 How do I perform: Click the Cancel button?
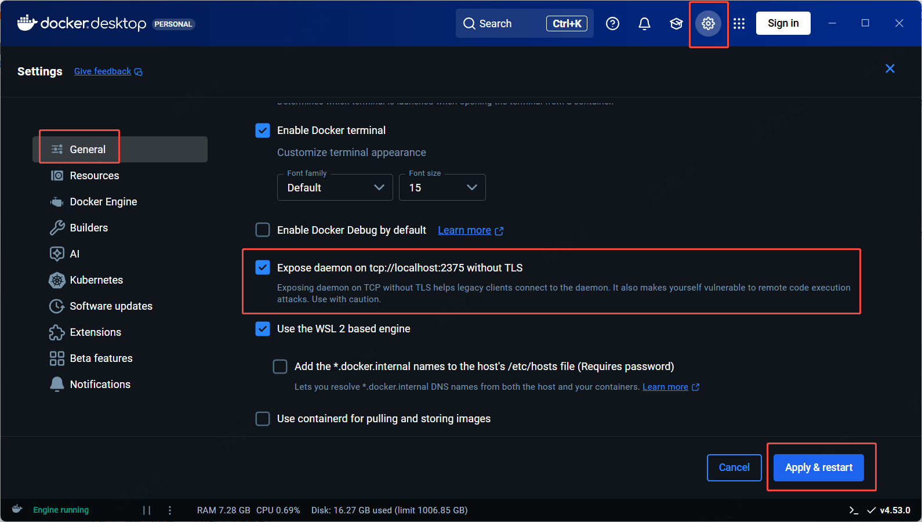click(x=734, y=467)
